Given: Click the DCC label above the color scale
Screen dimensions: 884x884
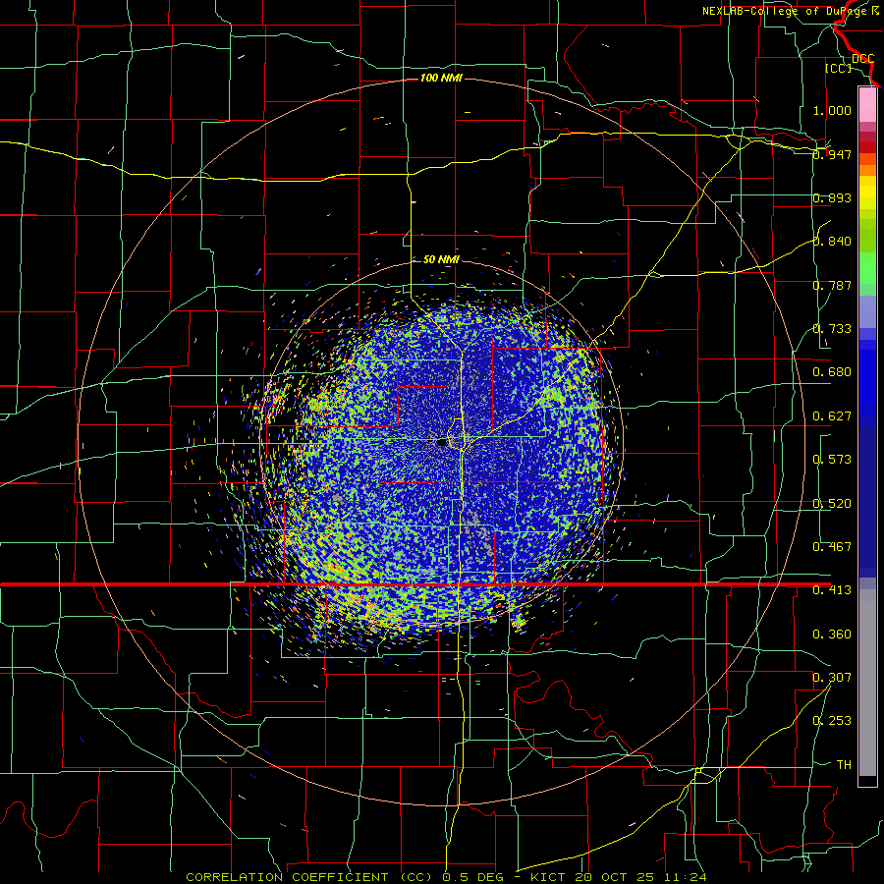Looking at the screenshot, I should [x=862, y=59].
